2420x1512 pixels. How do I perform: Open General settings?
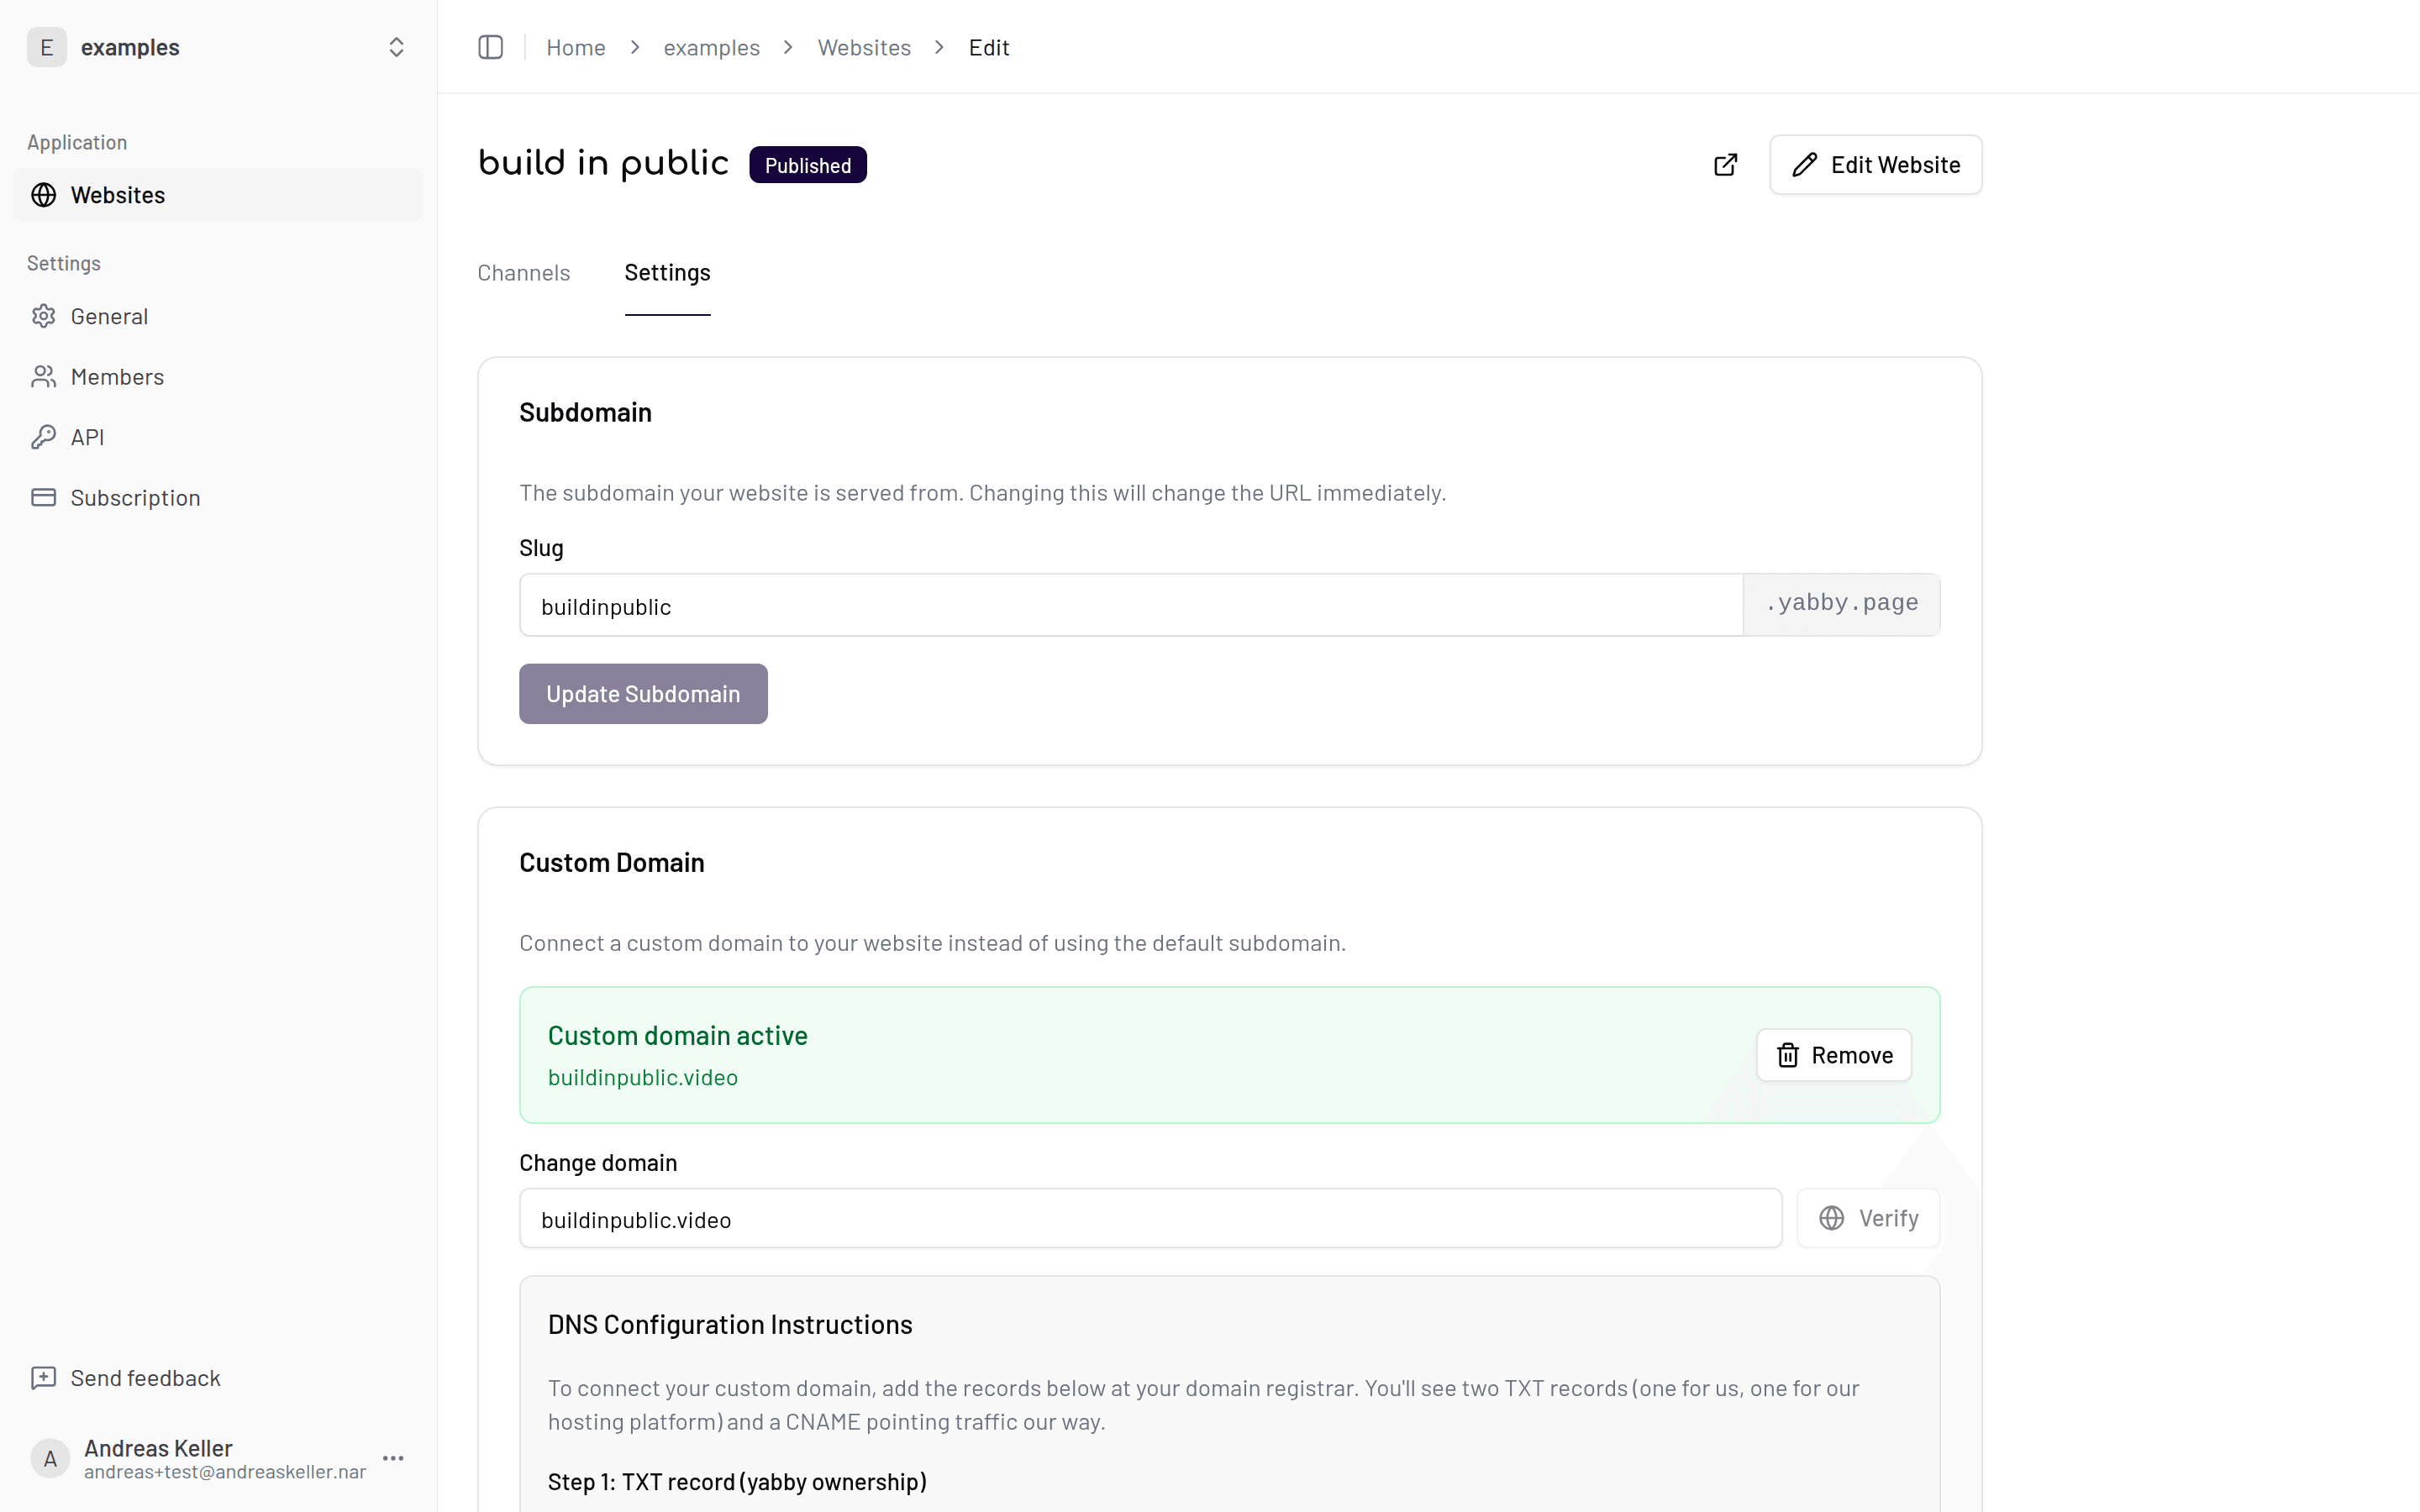click(x=218, y=316)
